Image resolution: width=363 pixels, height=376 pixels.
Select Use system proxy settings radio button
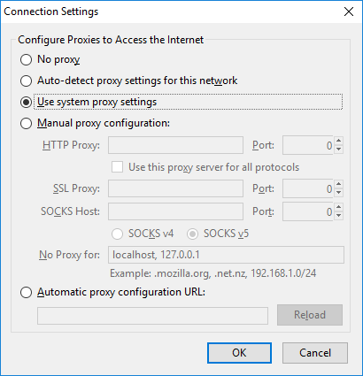[26, 102]
